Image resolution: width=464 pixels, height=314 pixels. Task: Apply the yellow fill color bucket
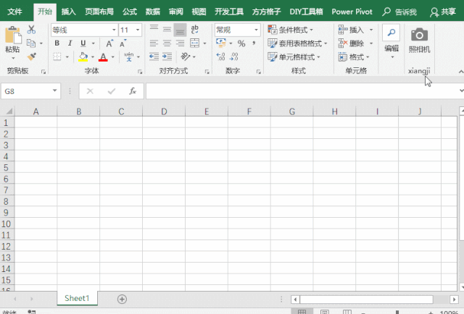[x=83, y=56]
